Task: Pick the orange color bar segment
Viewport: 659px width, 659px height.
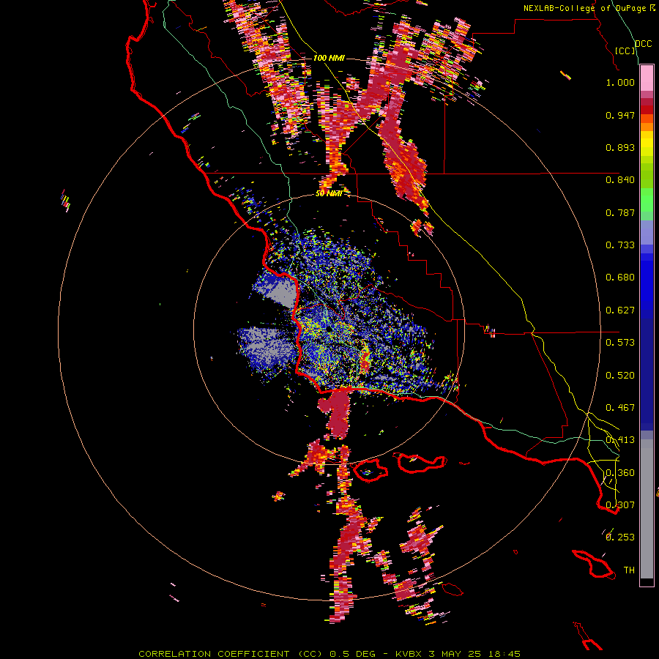Action: click(x=647, y=127)
